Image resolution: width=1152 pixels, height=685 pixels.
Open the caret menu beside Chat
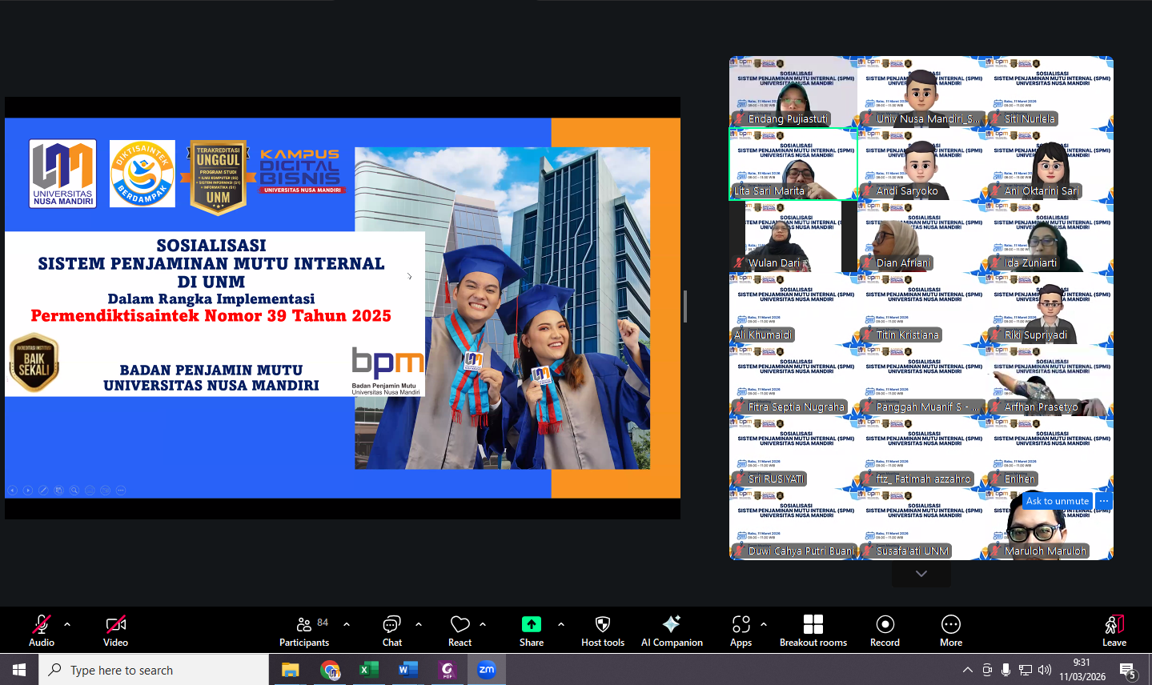(x=419, y=624)
